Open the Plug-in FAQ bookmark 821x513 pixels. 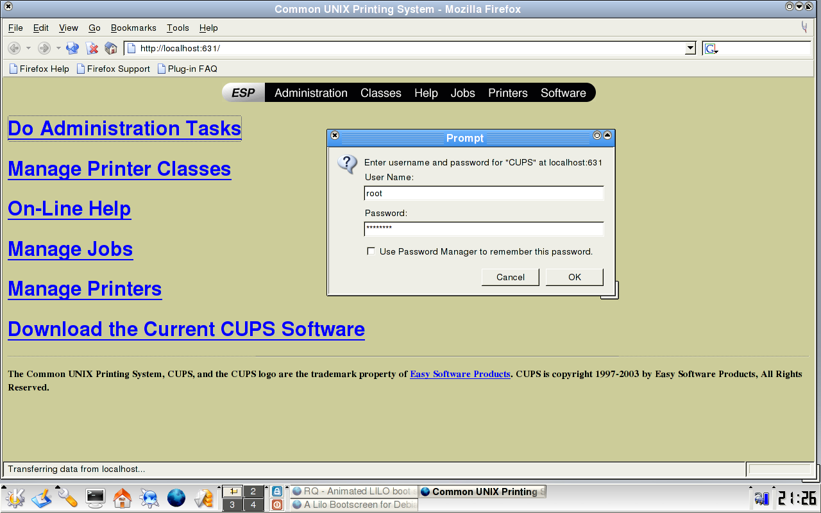[x=187, y=69]
